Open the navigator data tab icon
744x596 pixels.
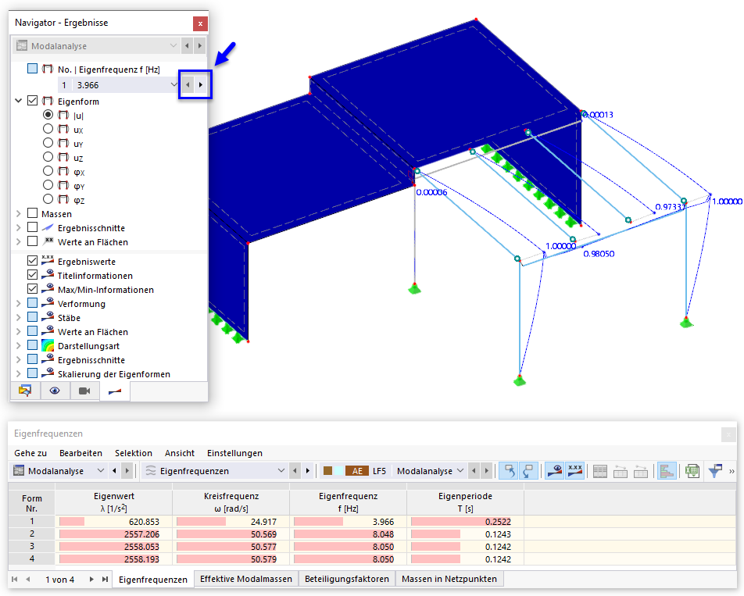pos(25,391)
